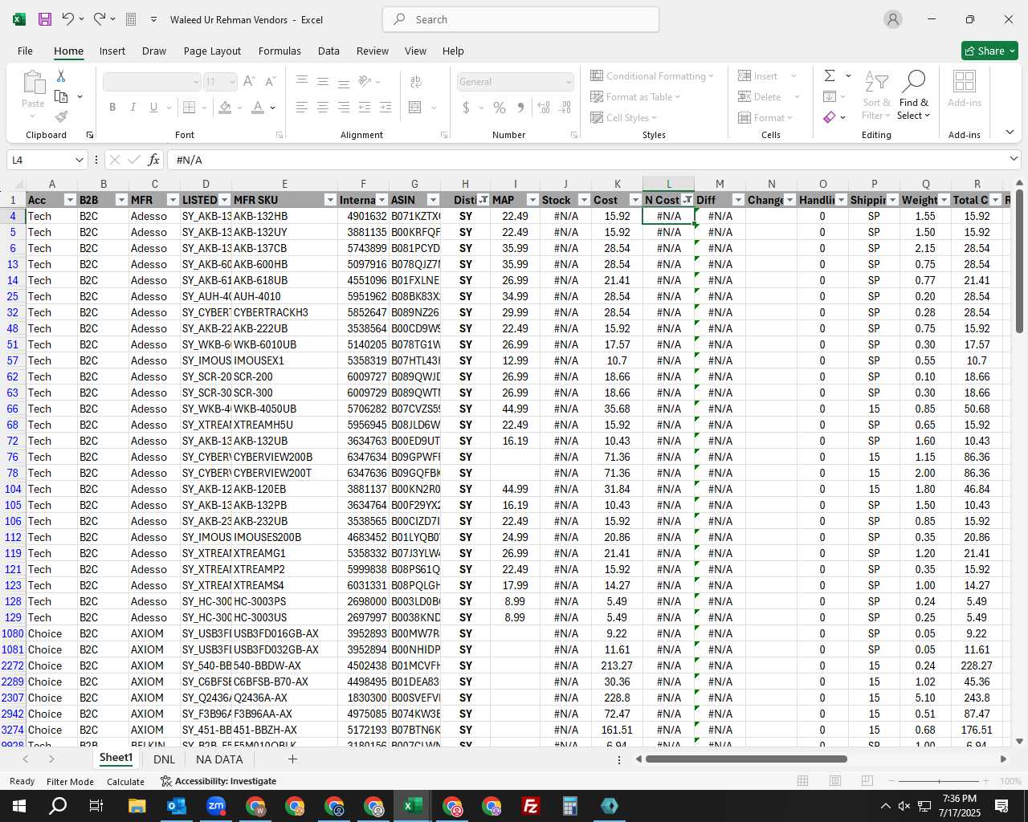Click the zoom slider in status bar
This screenshot has width=1028, height=822.
940,781
